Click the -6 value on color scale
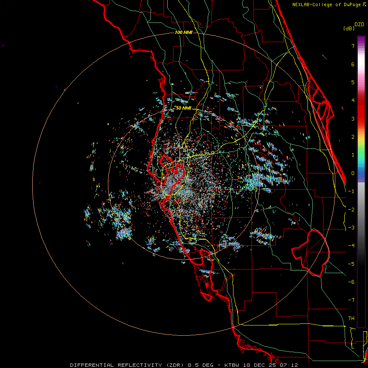Image resolution: width=368 pixels, height=368 pixels. pos(351,282)
